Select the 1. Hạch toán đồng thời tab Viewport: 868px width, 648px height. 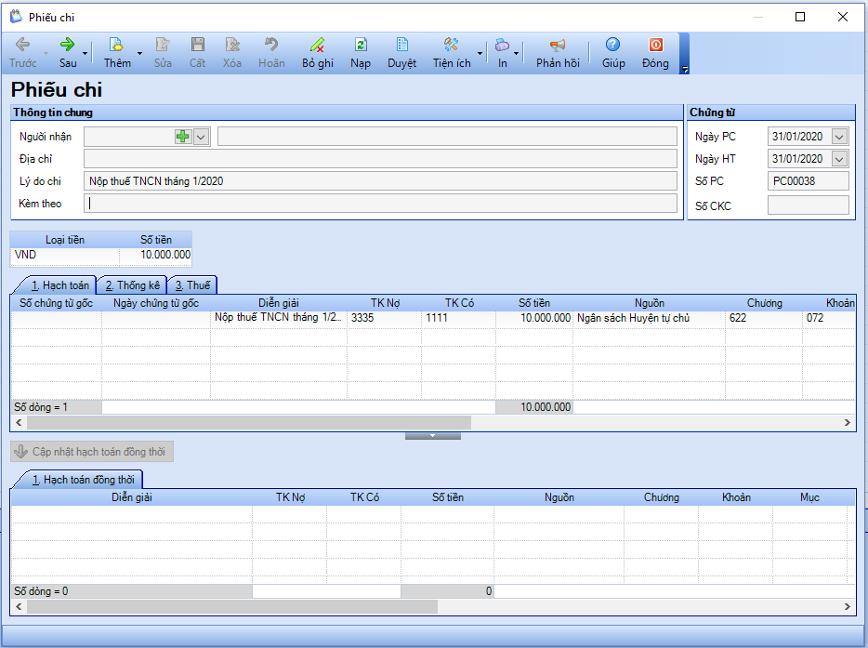point(83,480)
